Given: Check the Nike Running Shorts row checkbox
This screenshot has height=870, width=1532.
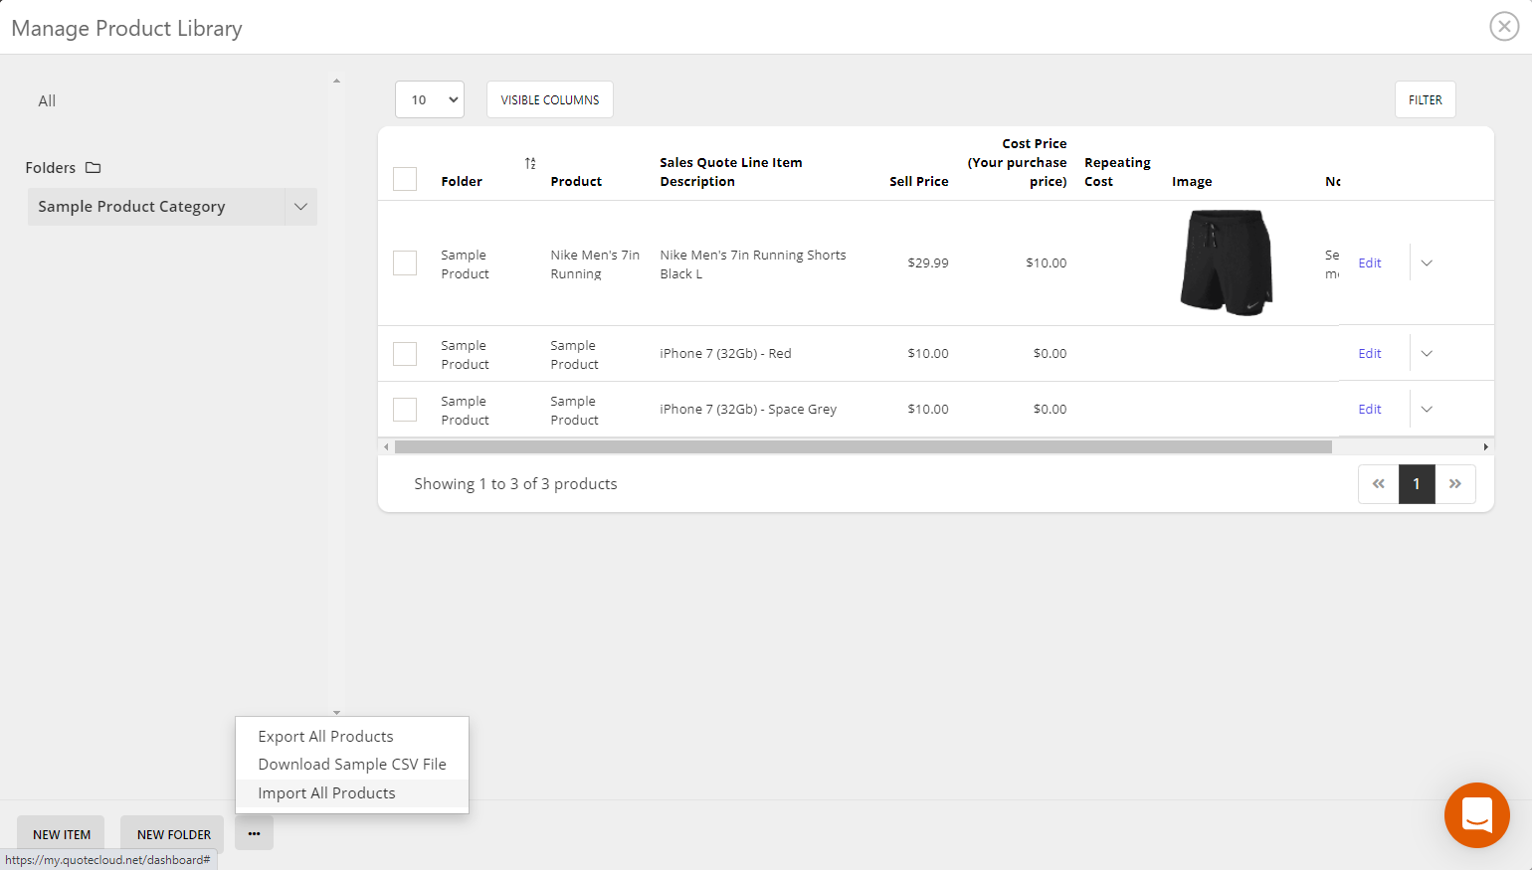Looking at the screenshot, I should [x=404, y=262].
